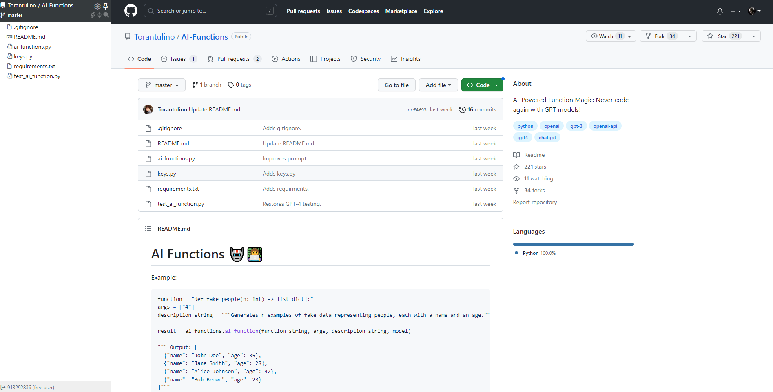Select the Issues tab
This screenshot has width=773, height=392.
pyautogui.click(x=179, y=59)
